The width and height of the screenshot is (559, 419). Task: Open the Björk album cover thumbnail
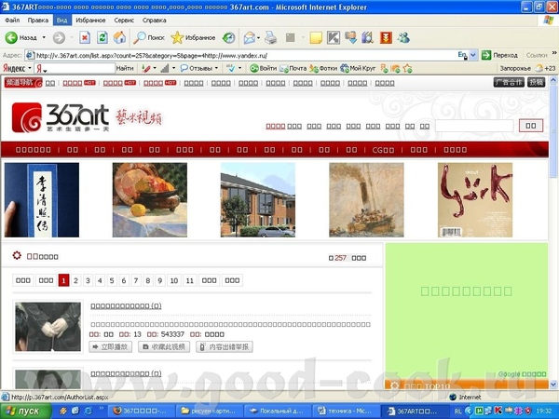[475, 200]
